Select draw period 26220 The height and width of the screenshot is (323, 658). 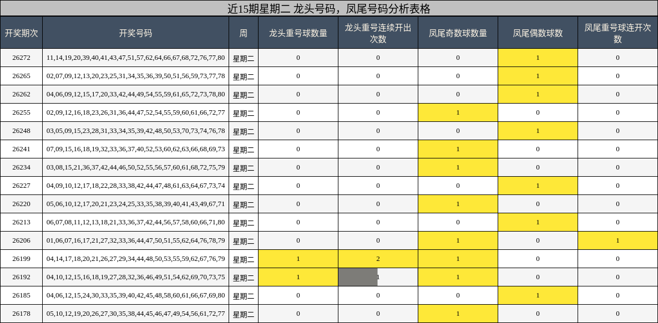coord(22,203)
